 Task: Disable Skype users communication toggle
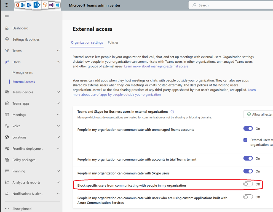point(248,171)
